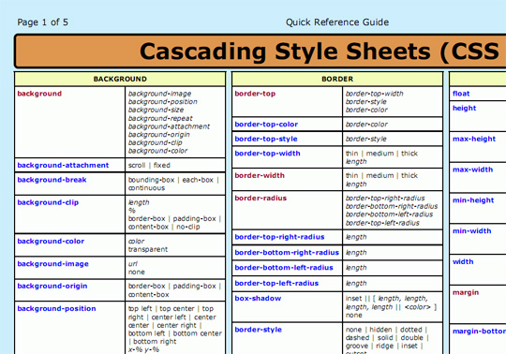Image resolution: width=506 pixels, height=354 pixels.
Task: Click the BORDER section header
Action: point(337,79)
